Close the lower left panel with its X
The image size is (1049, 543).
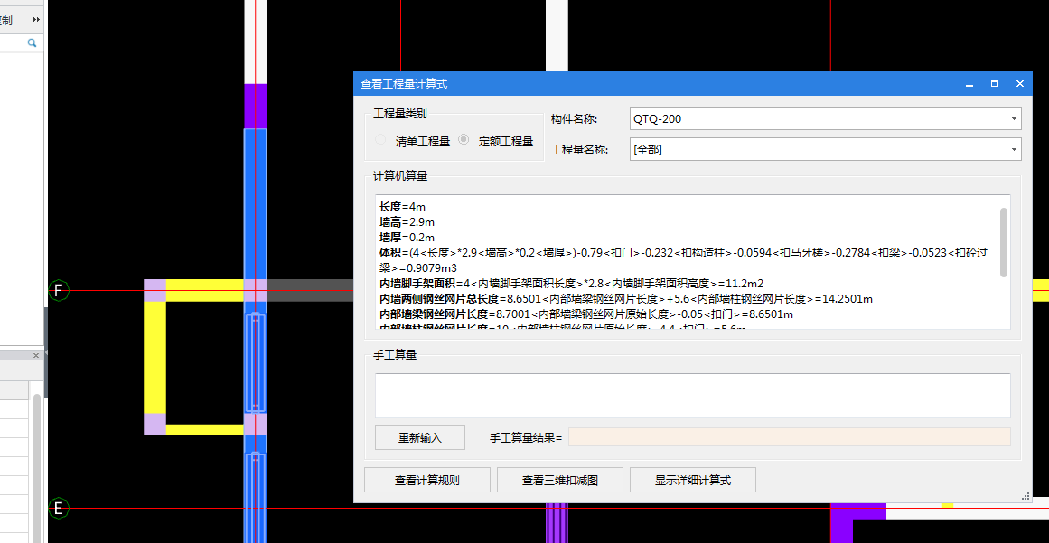pos(36,356)
